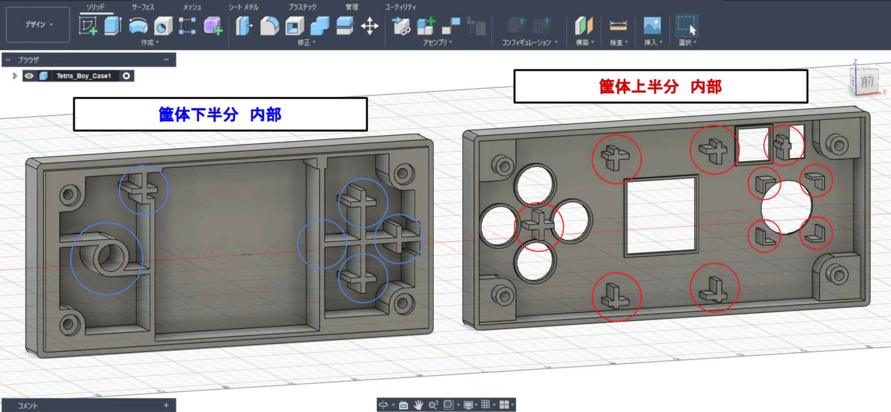Switch to the 管理 tab
The height and width of the screenshot is (412, 891).
pyautogui.click(x=352, y=7)
